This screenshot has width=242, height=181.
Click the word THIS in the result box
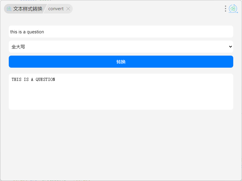[x=16, y=80]
